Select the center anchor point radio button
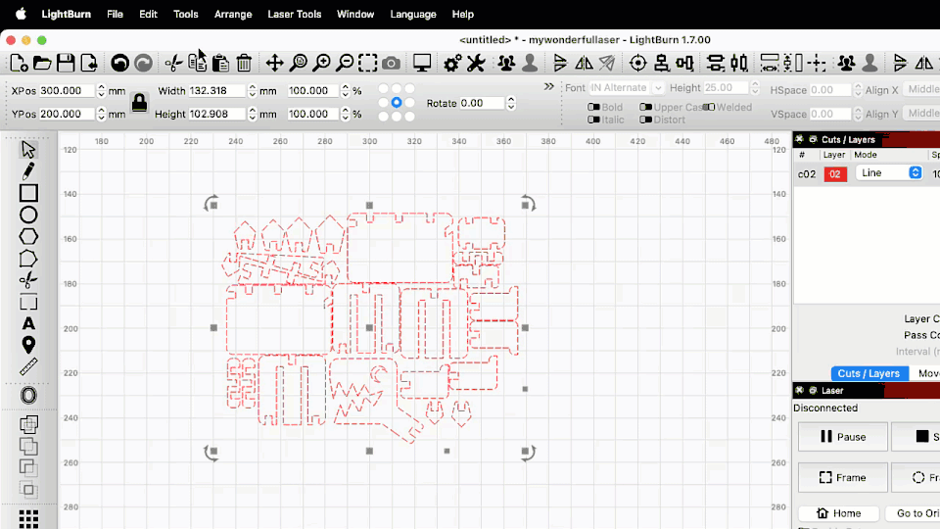Screen dimensions: 940x529 [397, 102]
